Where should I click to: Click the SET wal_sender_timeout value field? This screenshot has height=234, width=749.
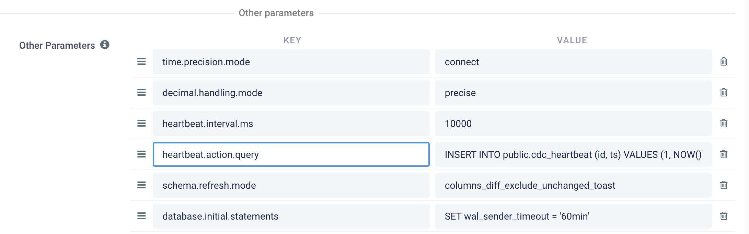click(573, 216)
